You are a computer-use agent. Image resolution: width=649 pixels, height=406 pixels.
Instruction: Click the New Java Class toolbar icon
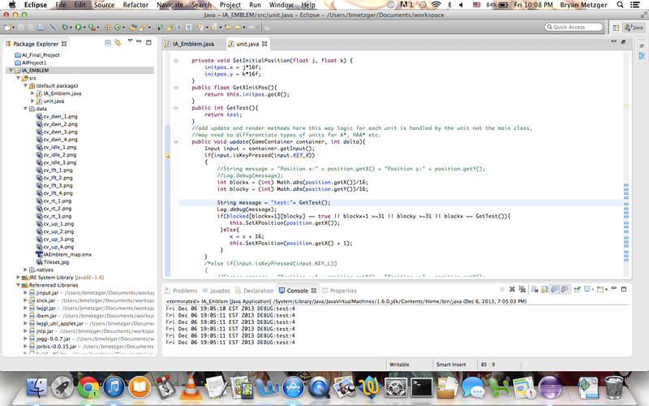(117, 28)
